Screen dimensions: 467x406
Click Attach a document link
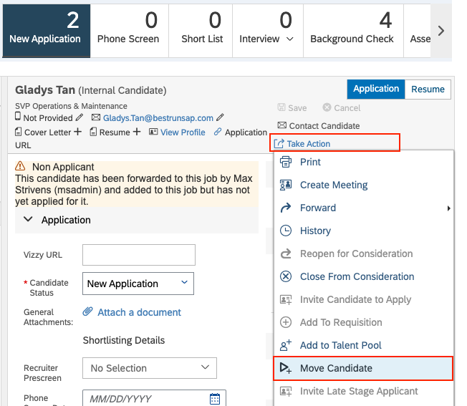coord(139,312)
